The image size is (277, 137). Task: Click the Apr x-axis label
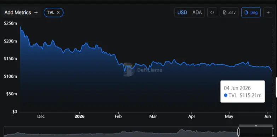pos(192,117)
